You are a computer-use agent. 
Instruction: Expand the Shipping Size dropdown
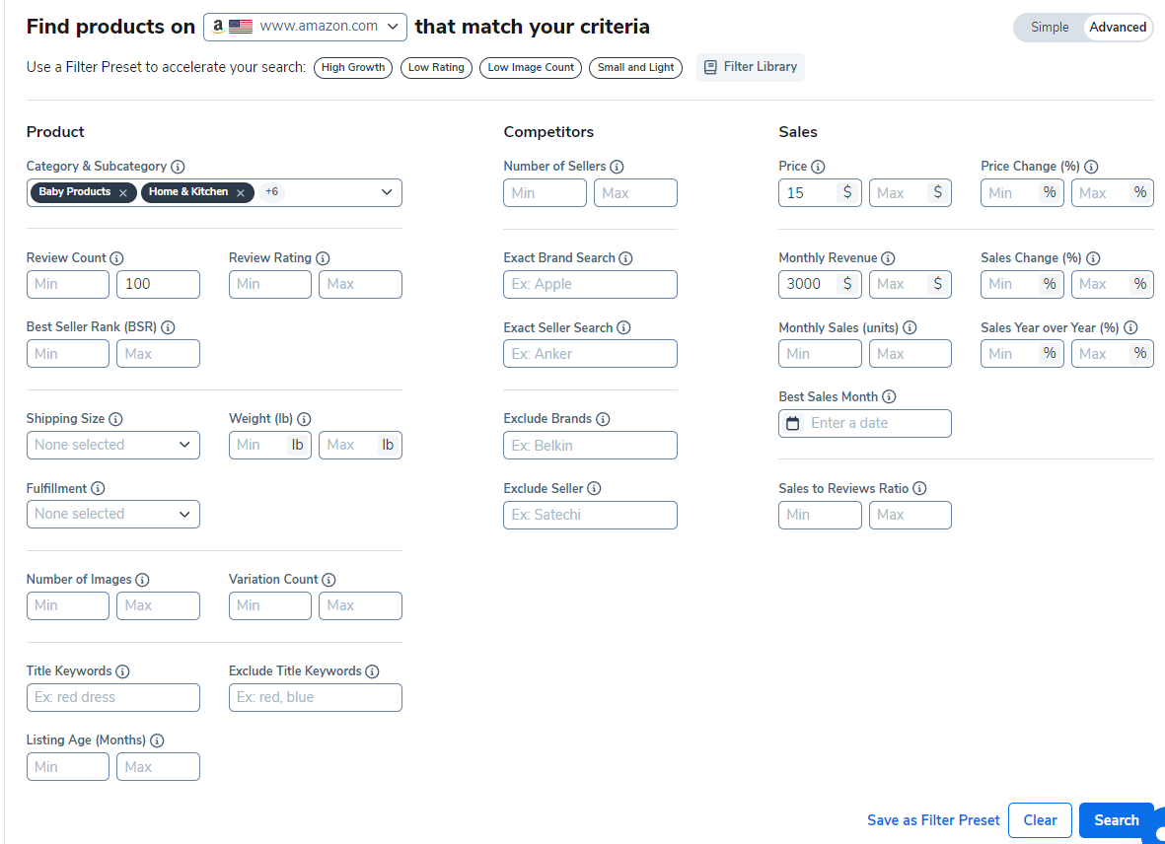pos(112,445)
